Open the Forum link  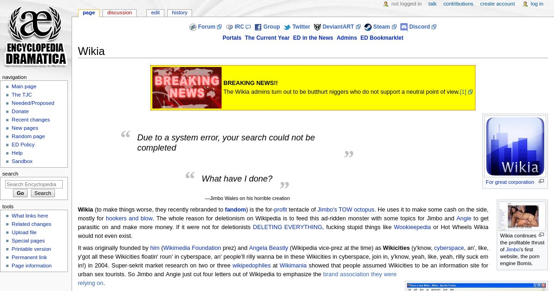206,27
